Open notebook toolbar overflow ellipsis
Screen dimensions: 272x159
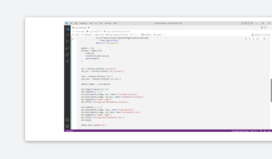tap(165, 35)
